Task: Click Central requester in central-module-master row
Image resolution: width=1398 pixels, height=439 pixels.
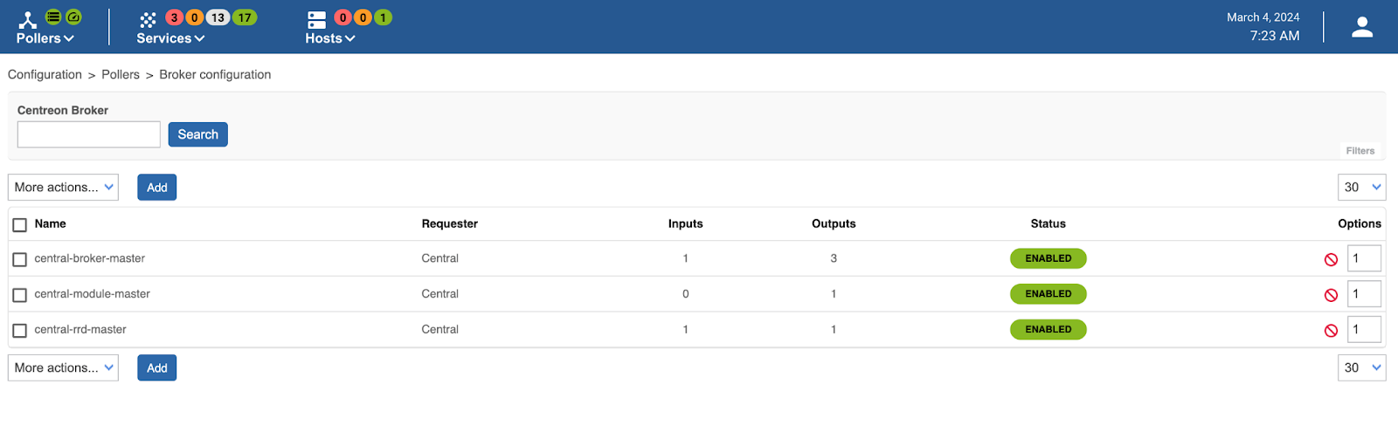Action: [x=440, y=294]
